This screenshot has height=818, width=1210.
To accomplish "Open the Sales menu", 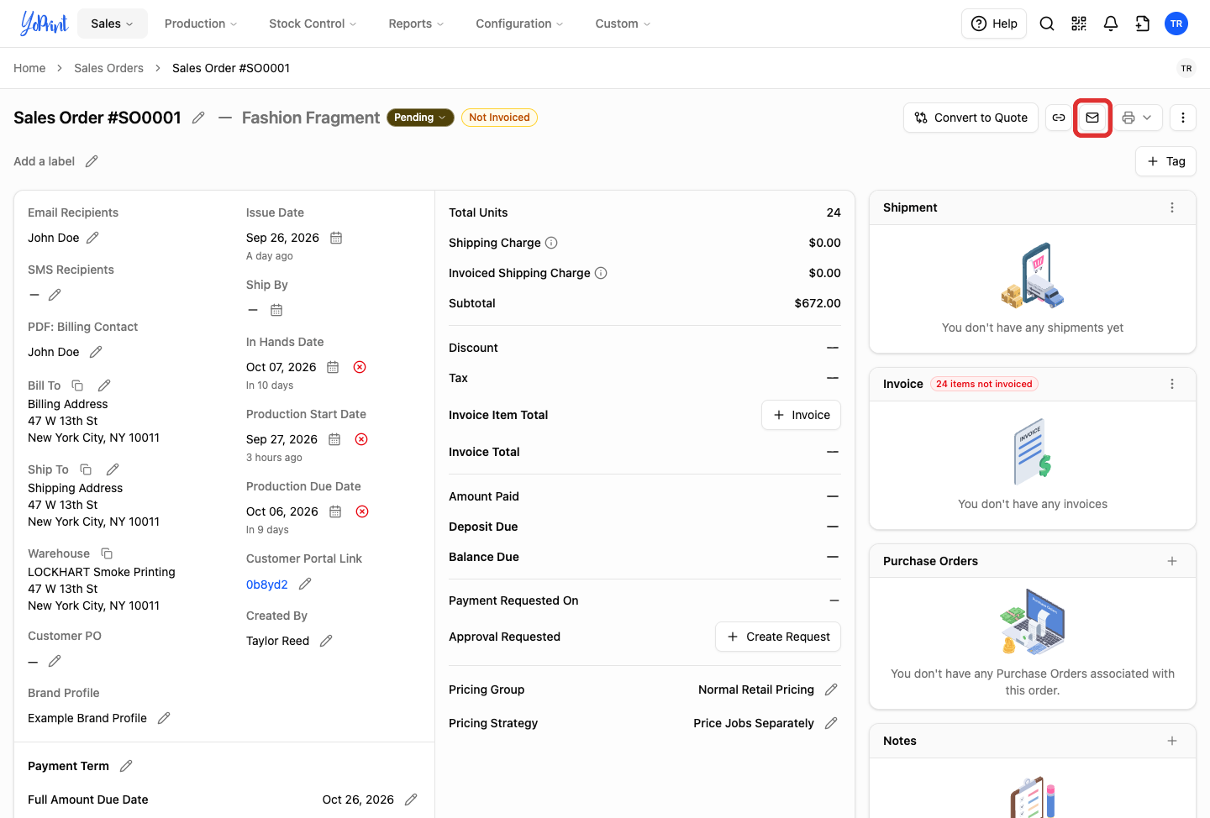I will tap(113, 24).
